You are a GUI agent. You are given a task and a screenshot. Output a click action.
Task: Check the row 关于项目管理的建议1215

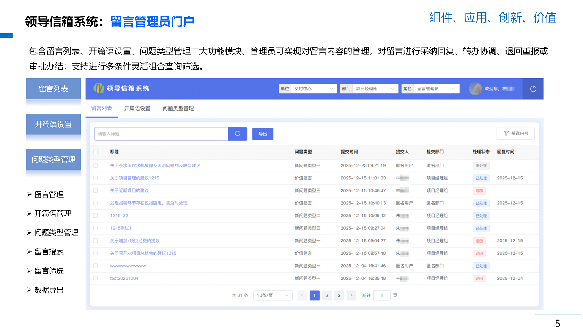(95, 178)
